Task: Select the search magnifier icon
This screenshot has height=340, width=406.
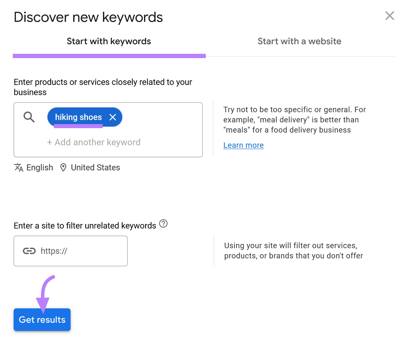Action: pyautogui.click(x=29, y=117)
